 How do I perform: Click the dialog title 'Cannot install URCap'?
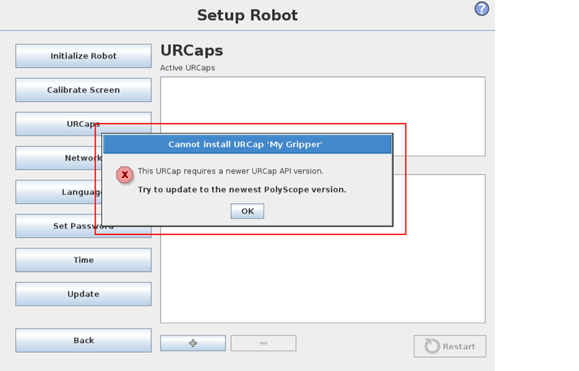(x=245, y=145)
